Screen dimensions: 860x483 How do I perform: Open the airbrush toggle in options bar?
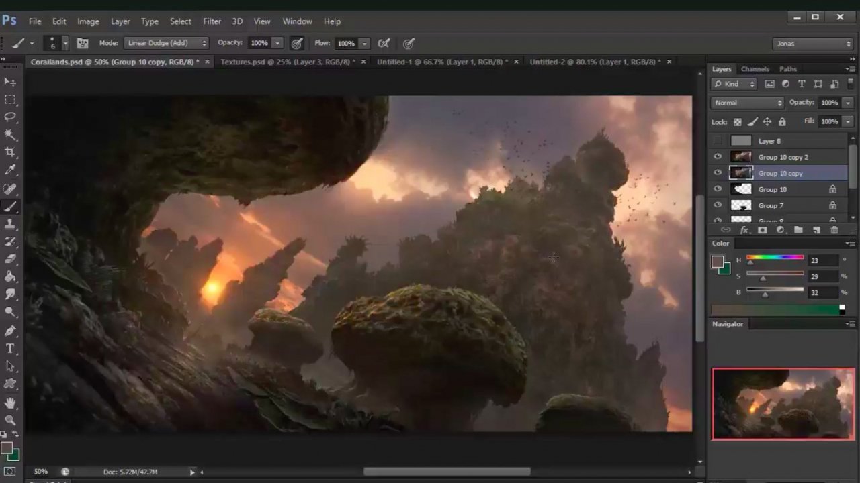coord(297,43)
